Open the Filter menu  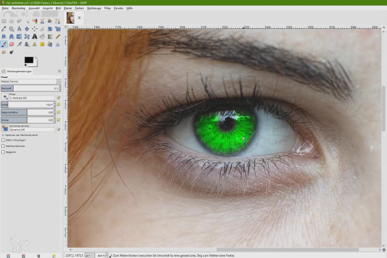click(x=107, y=8)
